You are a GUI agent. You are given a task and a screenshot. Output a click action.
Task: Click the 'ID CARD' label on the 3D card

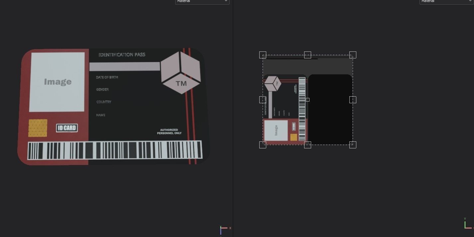[x=67, y=128]
